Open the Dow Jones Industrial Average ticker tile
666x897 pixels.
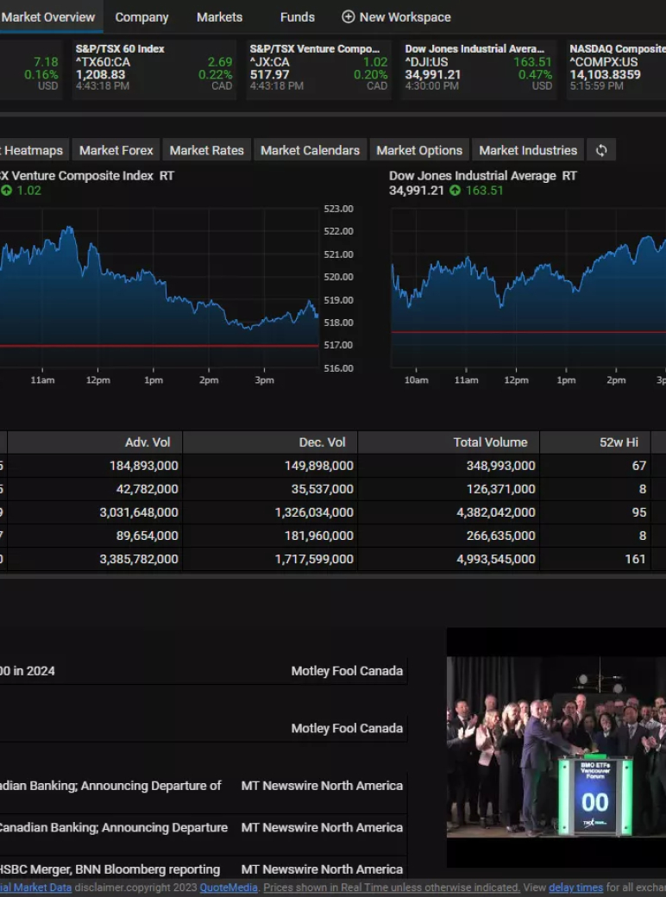point(478,67)
